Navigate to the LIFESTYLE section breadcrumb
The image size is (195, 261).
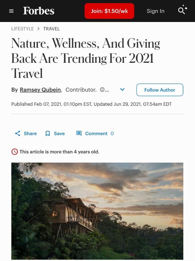coord(22,29)
